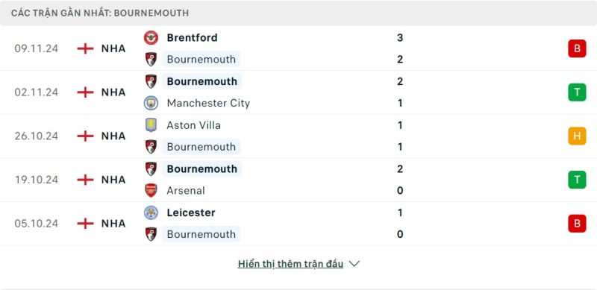
Task: Click the England flag on the 09.11.24 row
Action: pos(85,48)
